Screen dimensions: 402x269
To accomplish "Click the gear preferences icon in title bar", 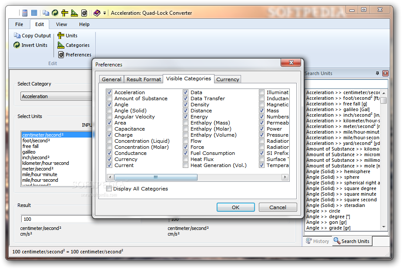I will coord(84,13).
